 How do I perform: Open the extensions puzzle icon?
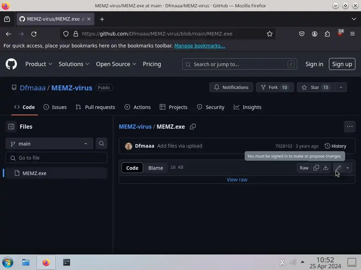(x=327, y=34)
